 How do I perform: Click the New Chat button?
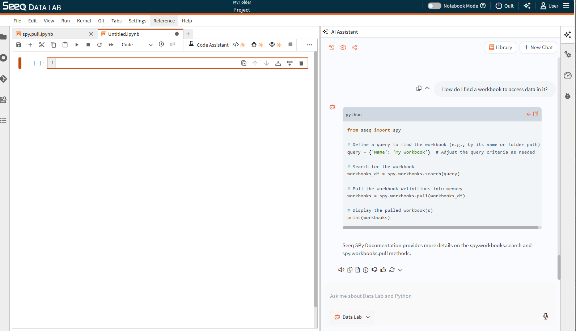538,47
